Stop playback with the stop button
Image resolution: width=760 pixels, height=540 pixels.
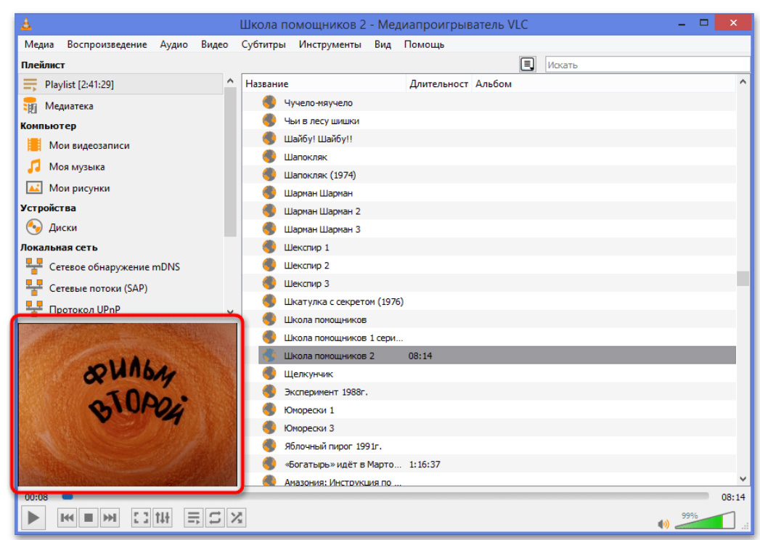[88, 517]
